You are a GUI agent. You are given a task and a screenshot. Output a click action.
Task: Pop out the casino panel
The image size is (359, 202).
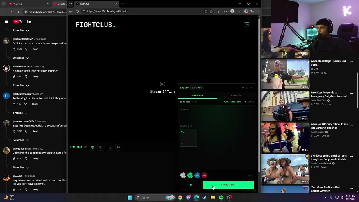247,88
